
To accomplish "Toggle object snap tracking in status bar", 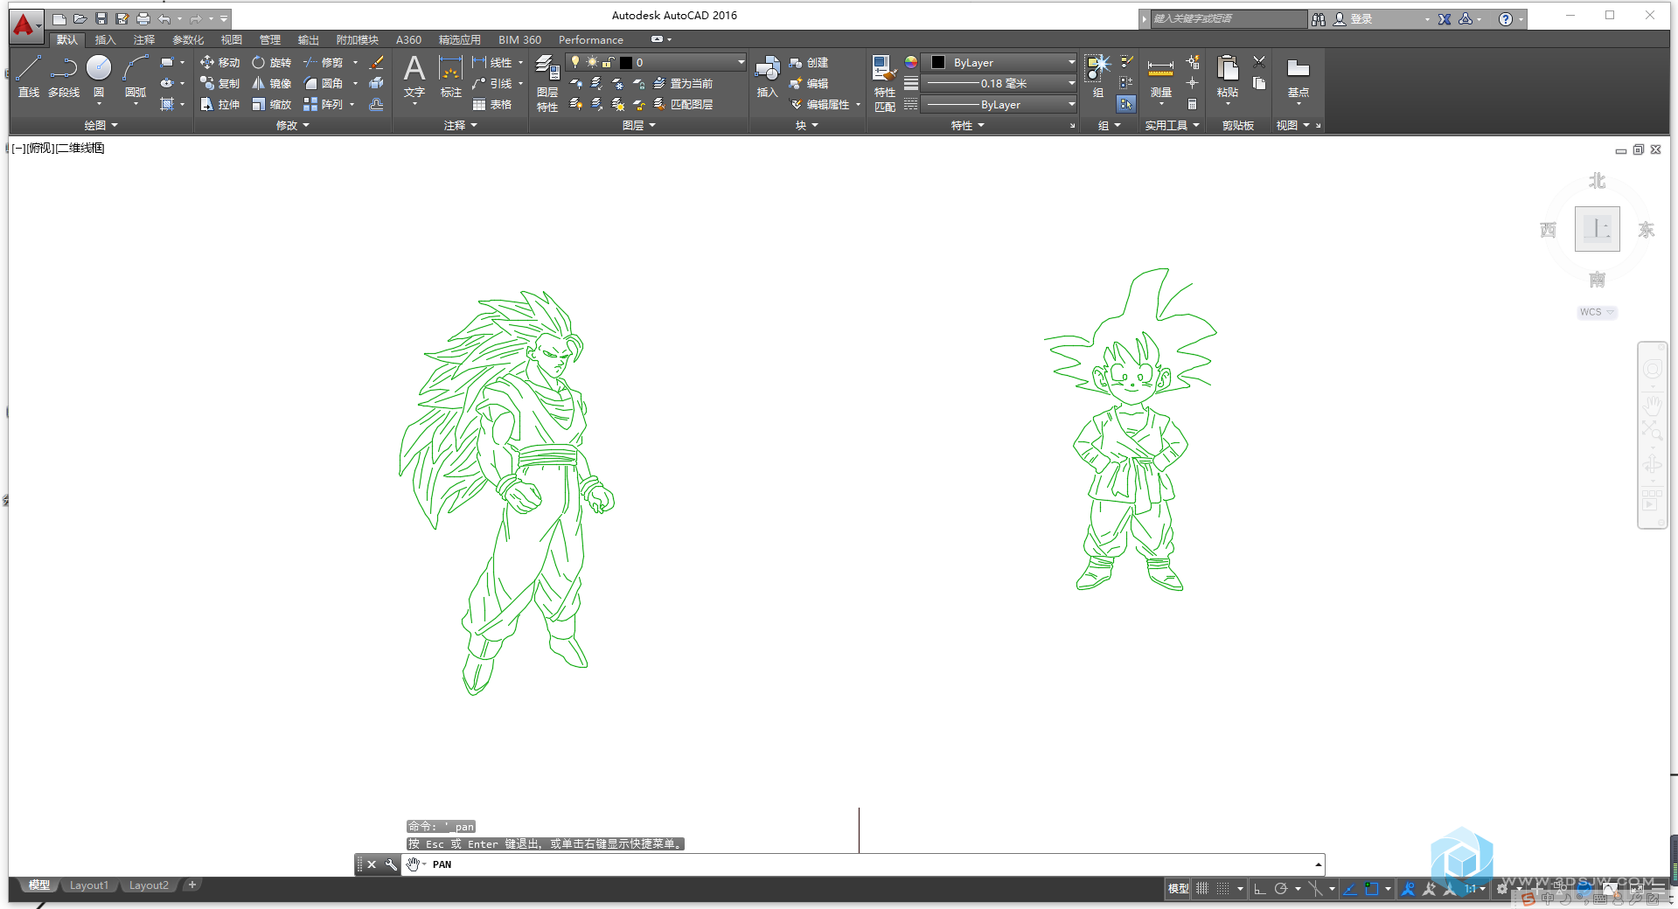I will tap(1350, 888).
